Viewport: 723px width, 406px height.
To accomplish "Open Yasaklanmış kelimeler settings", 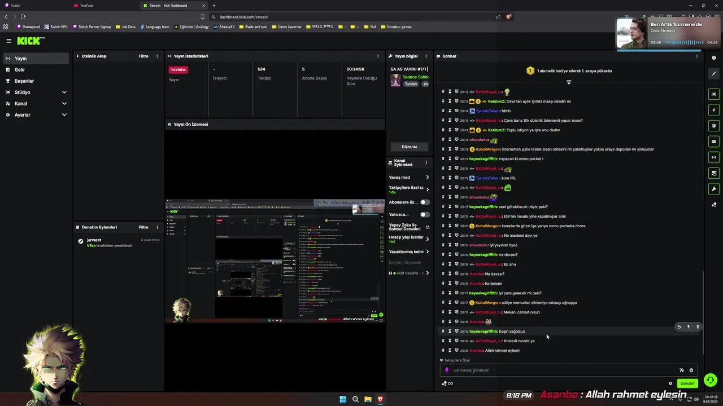I will point(427,251).
